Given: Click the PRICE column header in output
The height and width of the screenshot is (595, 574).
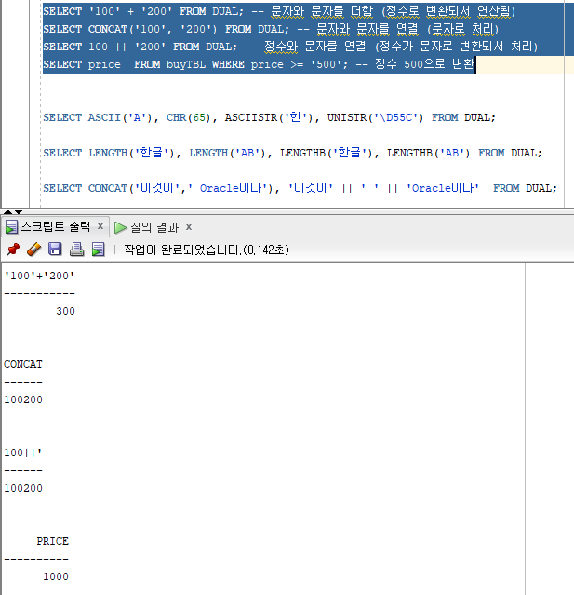Looking at the screenshot, I should pos(52,541).
